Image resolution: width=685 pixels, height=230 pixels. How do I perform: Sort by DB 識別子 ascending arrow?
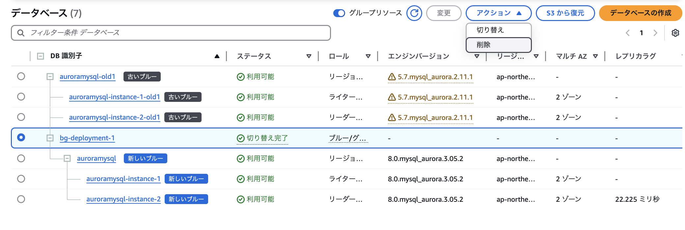click(x=217, y=56)
